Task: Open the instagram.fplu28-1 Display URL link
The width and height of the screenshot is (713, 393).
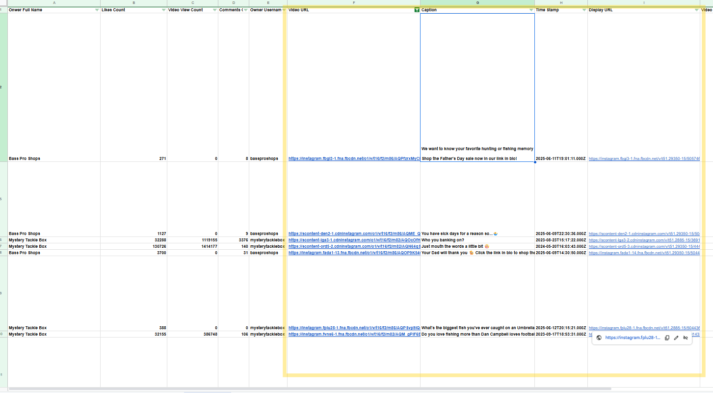Action: [x=644, y=328]
